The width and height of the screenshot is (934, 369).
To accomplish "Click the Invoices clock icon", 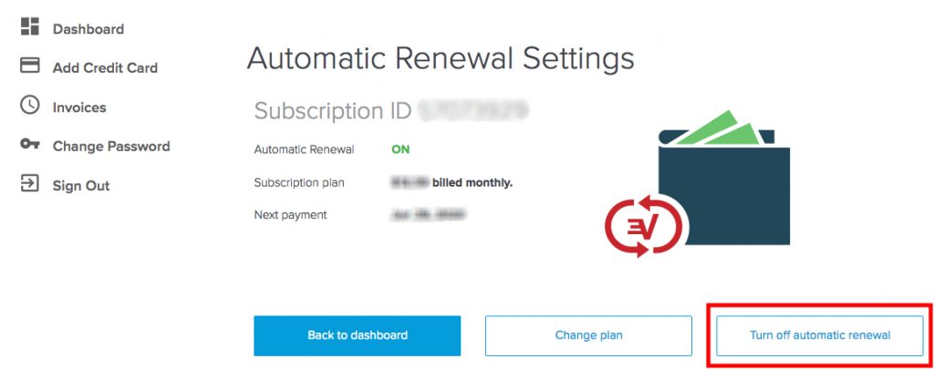I will click(29, 106).
